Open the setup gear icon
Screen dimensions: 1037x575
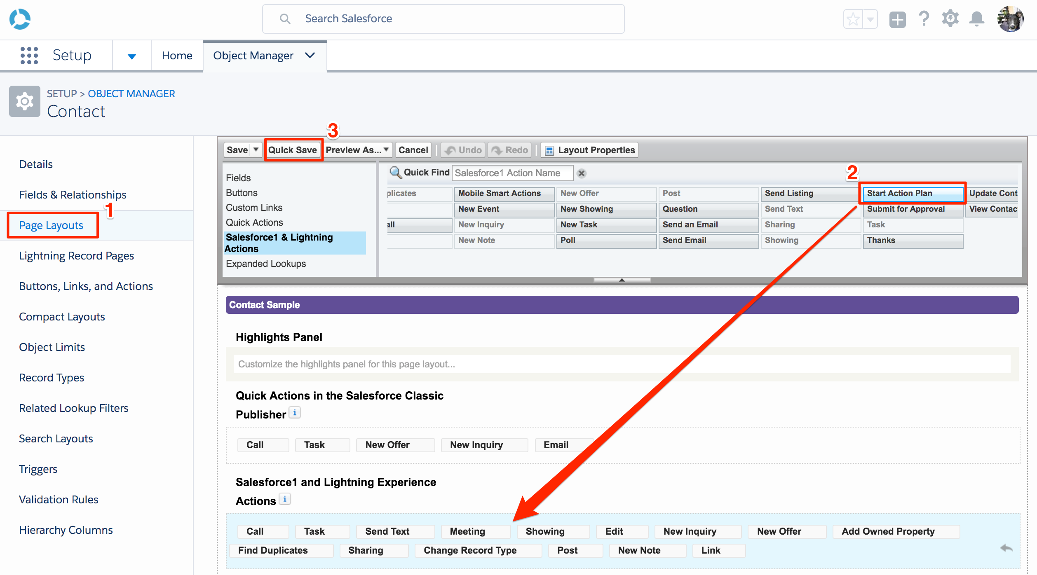(x=950, y=19)
